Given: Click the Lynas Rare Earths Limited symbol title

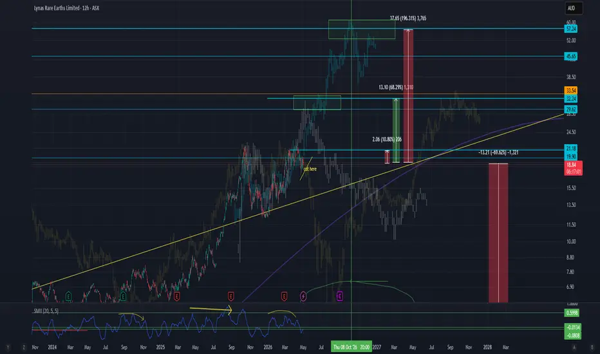Looking at the screenshot, I should point(66,8).
